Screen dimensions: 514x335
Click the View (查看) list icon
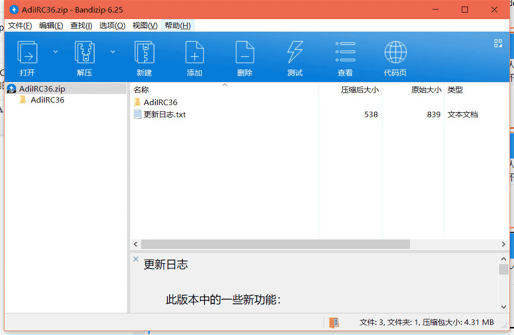click(345, 52)
